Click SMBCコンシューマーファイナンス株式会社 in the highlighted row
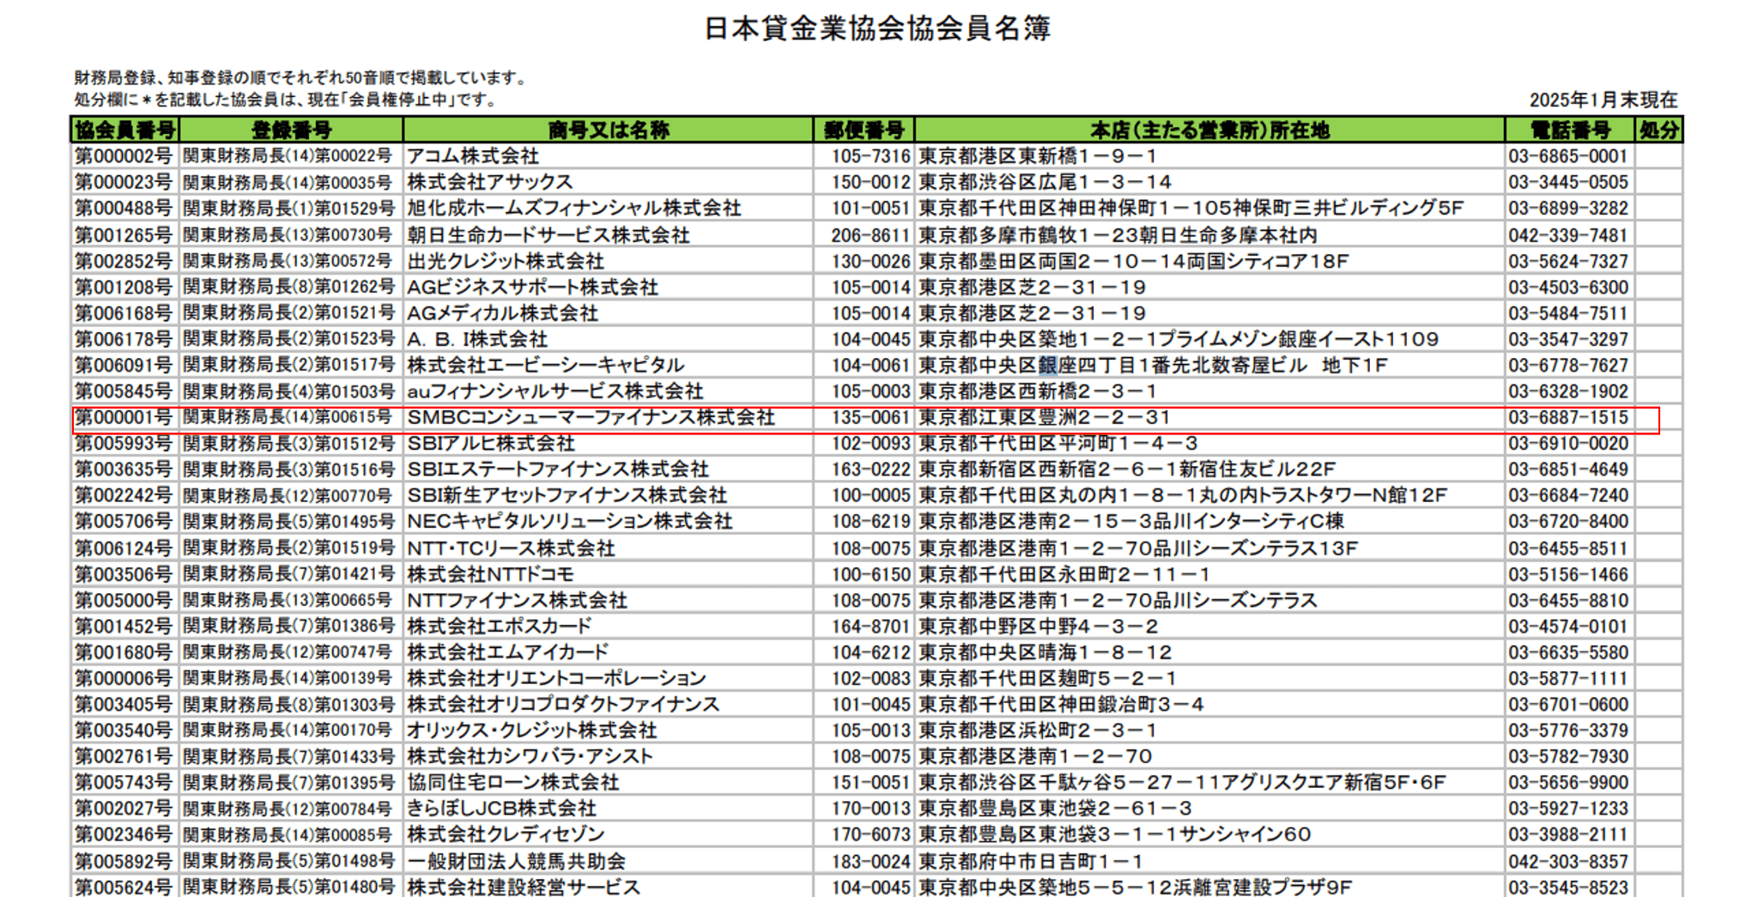The width and height of the screenshot is (1758, 897). (x=591, y=417)
